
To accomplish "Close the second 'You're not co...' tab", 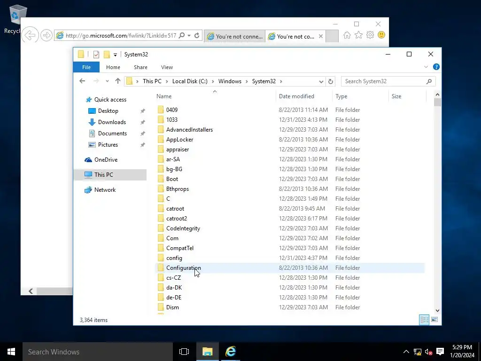I will (320, 36).
